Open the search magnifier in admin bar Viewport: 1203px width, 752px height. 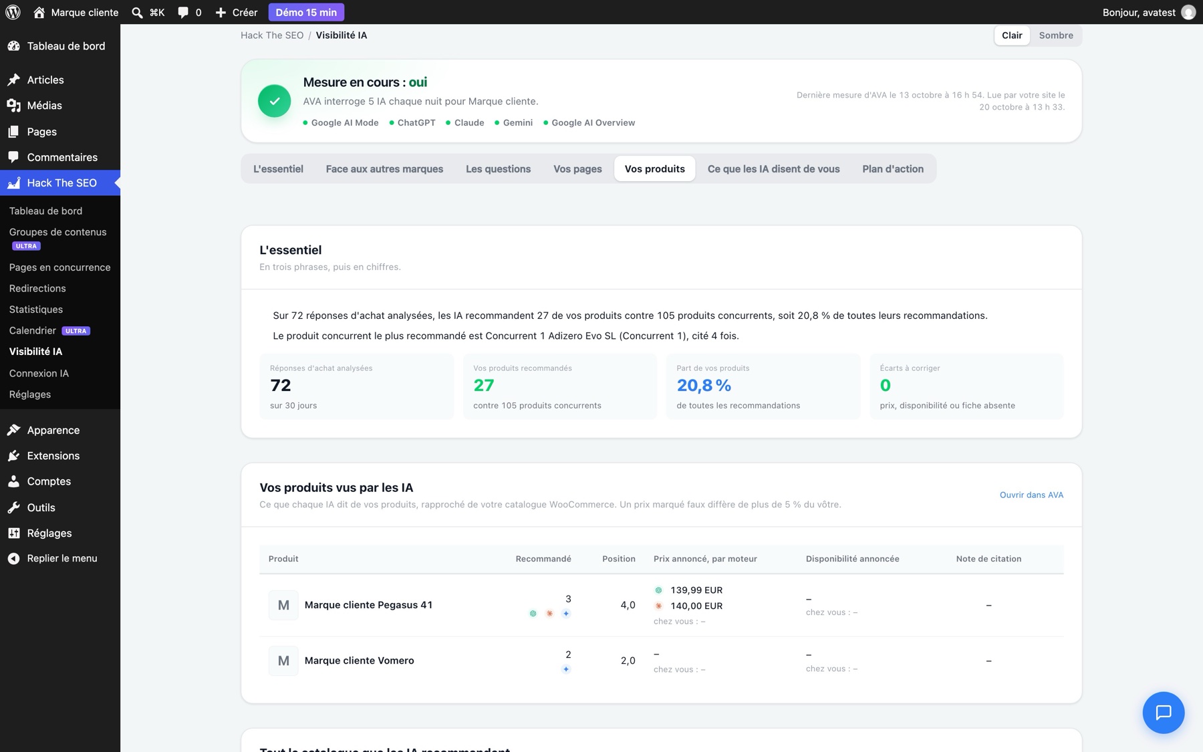click(x=137, y=12)
